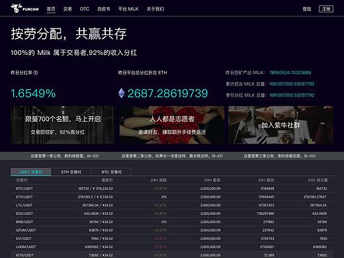Click the 最新价 column header

coord(107,180)
